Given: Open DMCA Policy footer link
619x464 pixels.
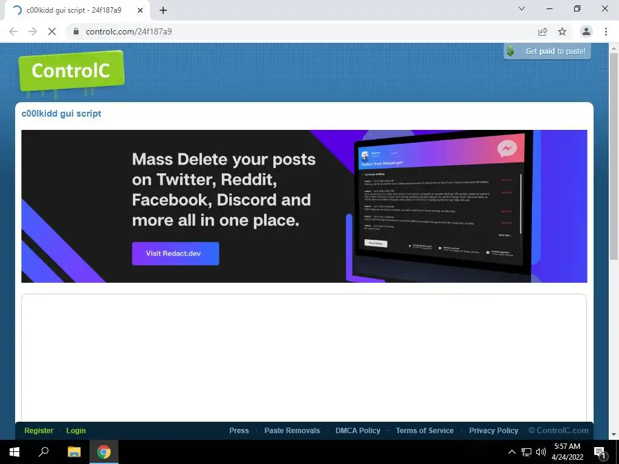Looking at the screenshot, I should click(358, 430).
